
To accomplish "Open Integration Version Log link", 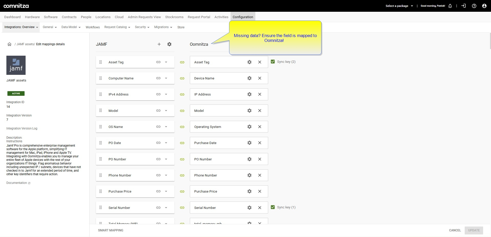I will [x=22, y=128].
